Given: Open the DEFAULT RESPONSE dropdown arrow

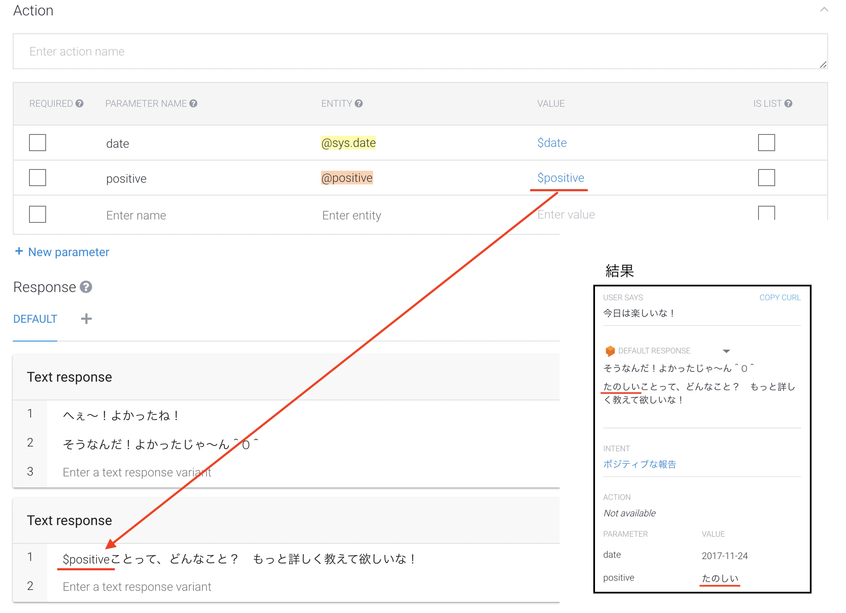Looking at the screenshot, I should pyautogui.click(x=726, y=351).
